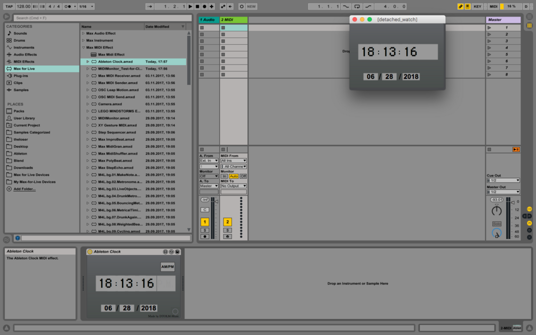Toggle the Follow arrow button
Screen dimensions: 536x335
coord(149,6)
